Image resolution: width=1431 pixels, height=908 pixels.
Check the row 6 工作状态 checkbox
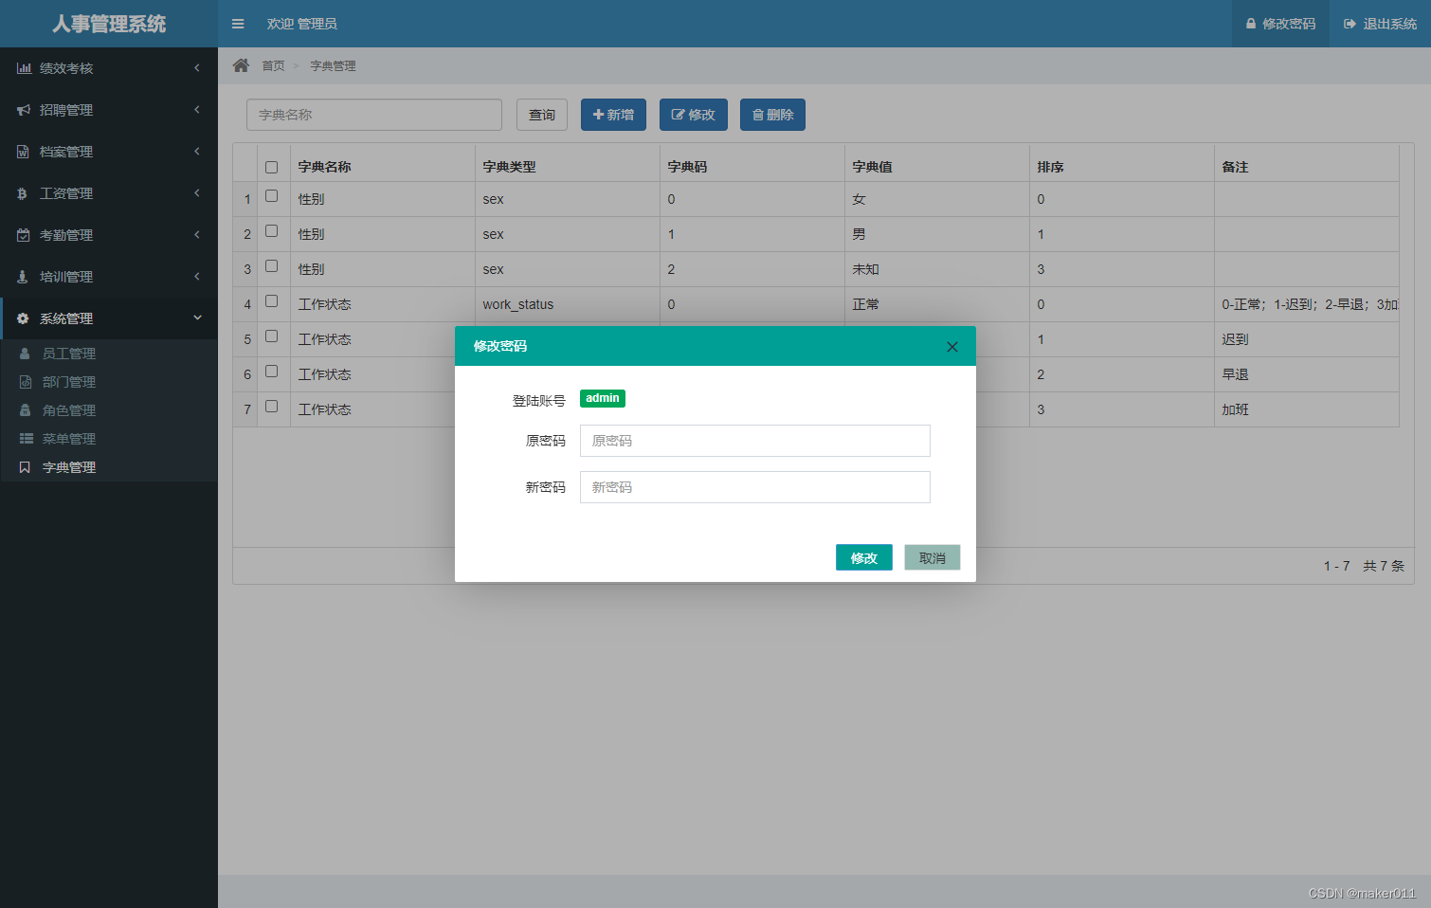[272, 372]
